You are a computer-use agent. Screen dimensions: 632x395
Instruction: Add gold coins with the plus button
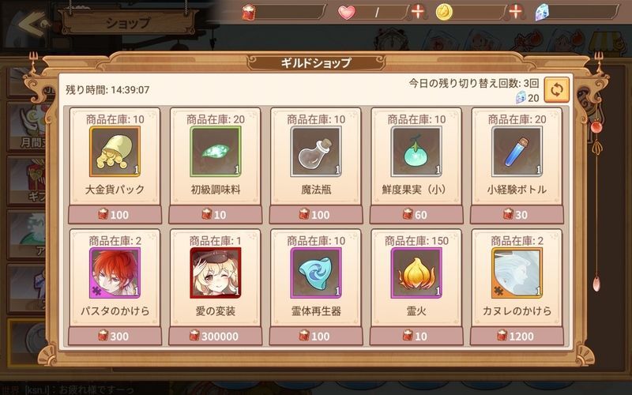516,12
